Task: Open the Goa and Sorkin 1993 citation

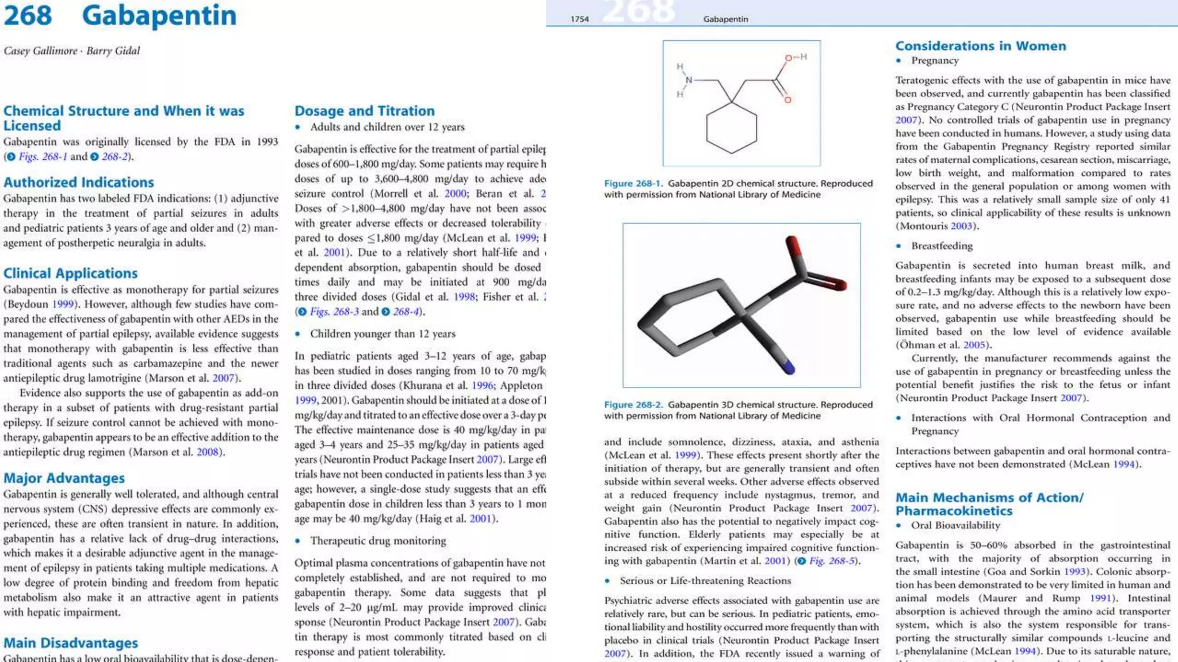Action: click(1075, 572)
